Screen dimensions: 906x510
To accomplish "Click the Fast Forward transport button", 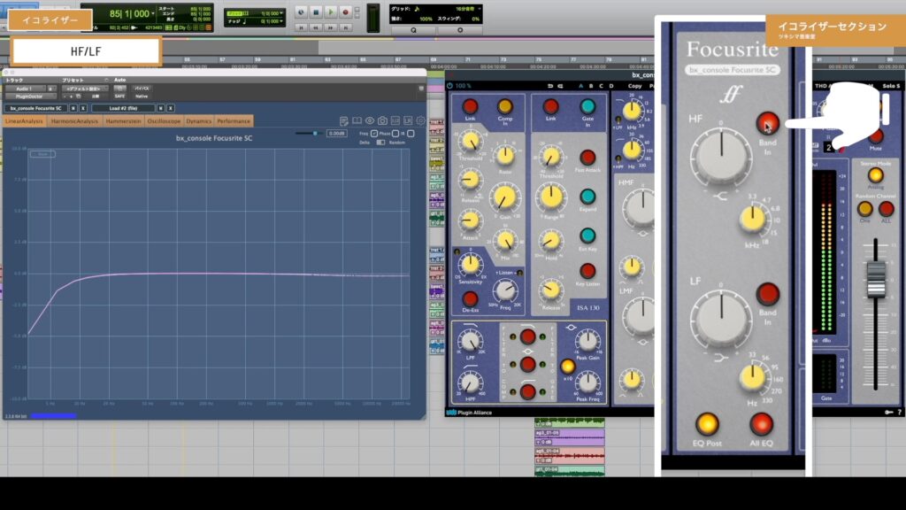I will pos(331,27).
